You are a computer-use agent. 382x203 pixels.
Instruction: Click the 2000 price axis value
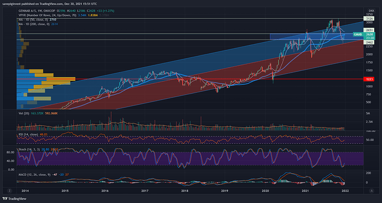tap(370, 54)
